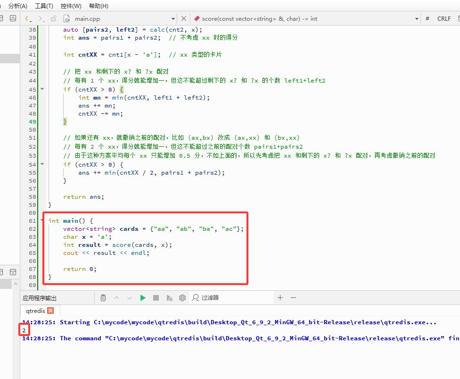Close the main.cpp document
This screenshot has height=379, width=460.
[184, 18]
